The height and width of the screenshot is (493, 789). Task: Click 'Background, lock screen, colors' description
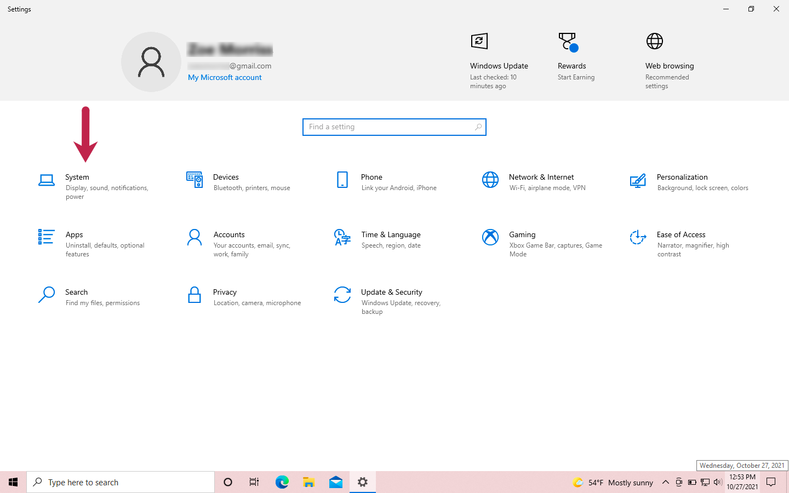(x=702, y=188)
